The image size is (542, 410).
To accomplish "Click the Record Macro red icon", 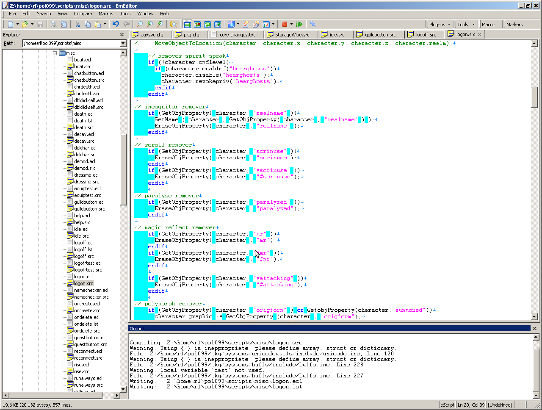I will (x=285, y=24).
